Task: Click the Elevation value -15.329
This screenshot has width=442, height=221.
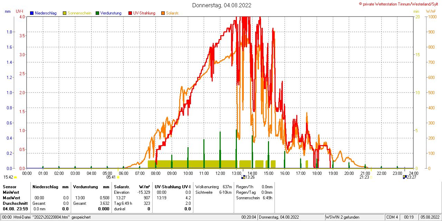Action: [143, 192]
